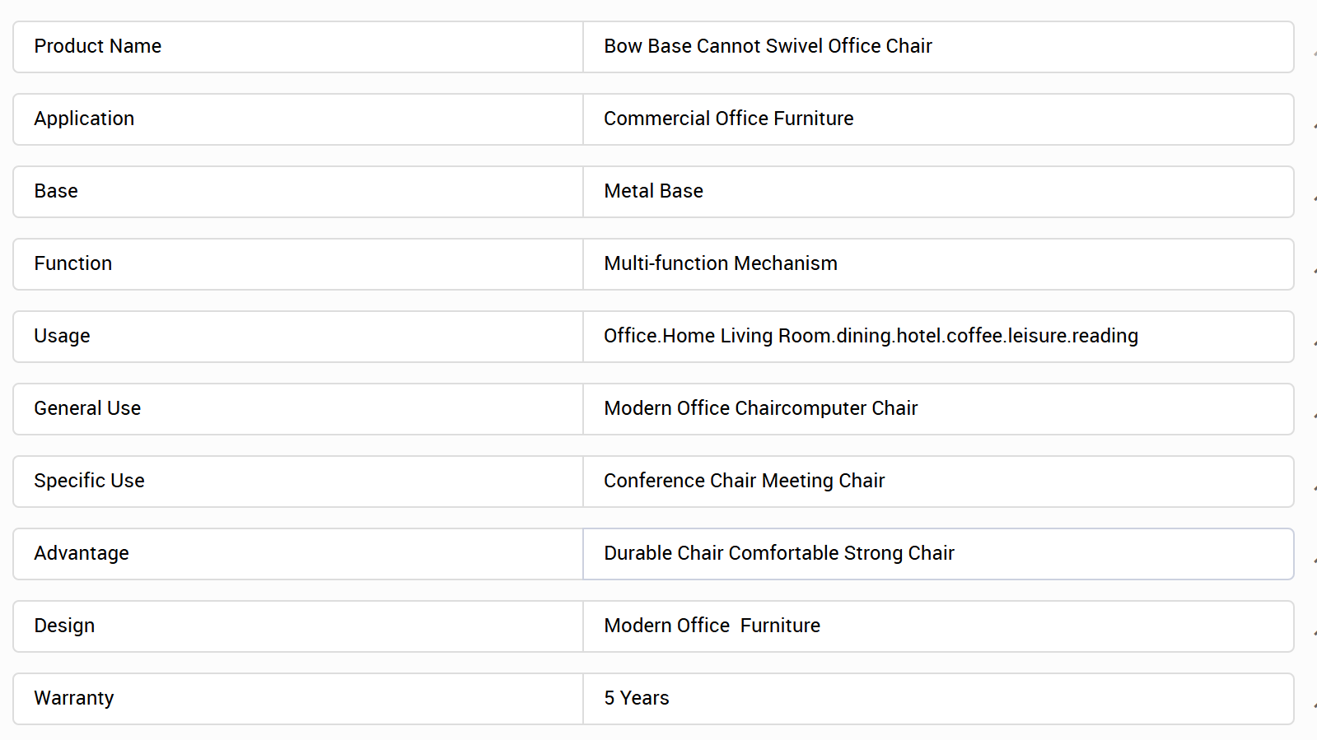
Task: Click the 'Usage' attribute name field
Action: pos(298,337)
